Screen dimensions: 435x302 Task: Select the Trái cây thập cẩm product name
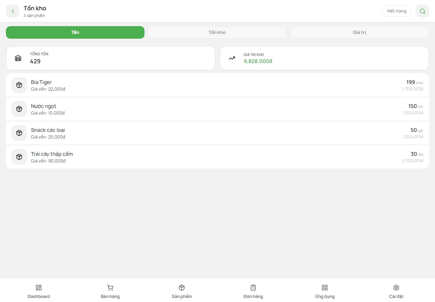[x=52, y=154]
